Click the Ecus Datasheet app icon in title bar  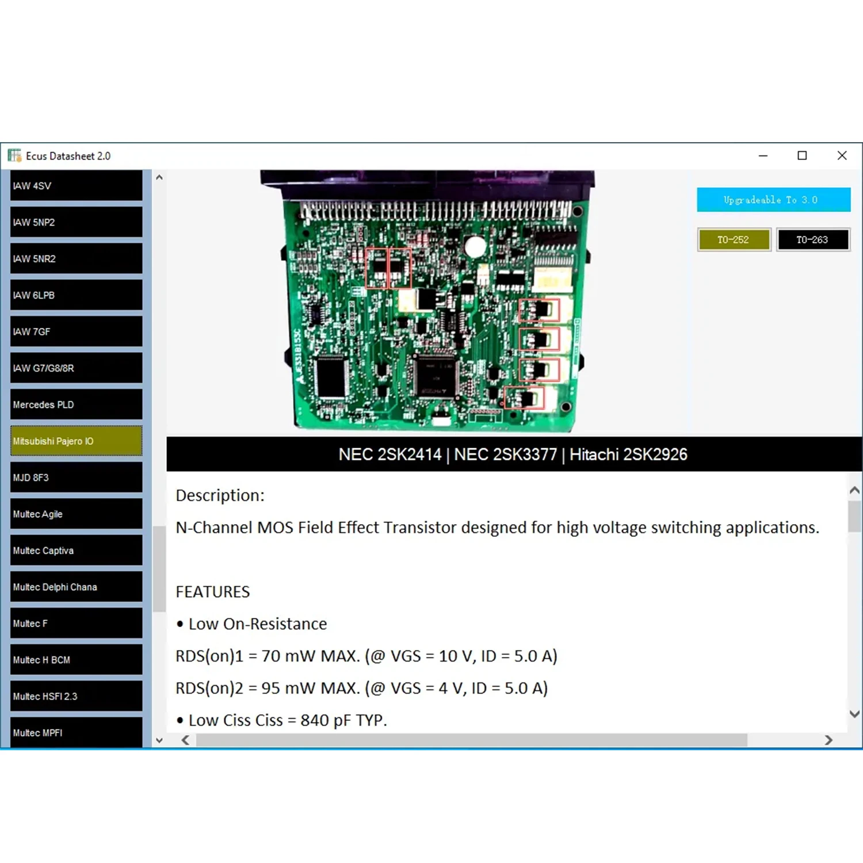click(x=14, y=155)
